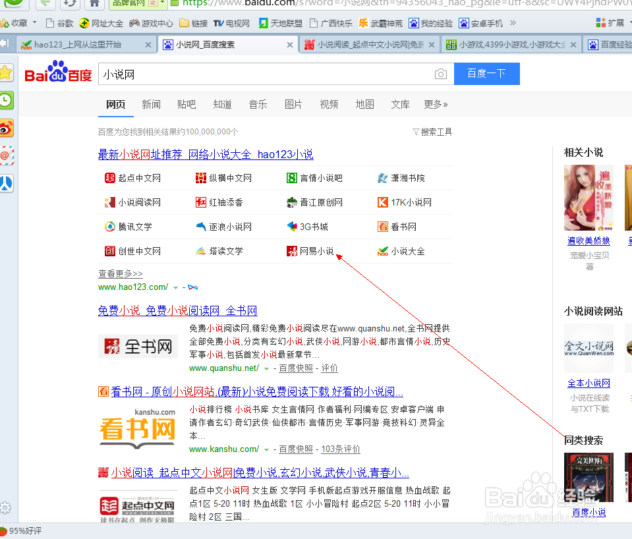Open the 言情小说吧 site link
Image resolution: width=632 pixels, height=539 pixels.
pyautogui.click(x=314, y=178)
